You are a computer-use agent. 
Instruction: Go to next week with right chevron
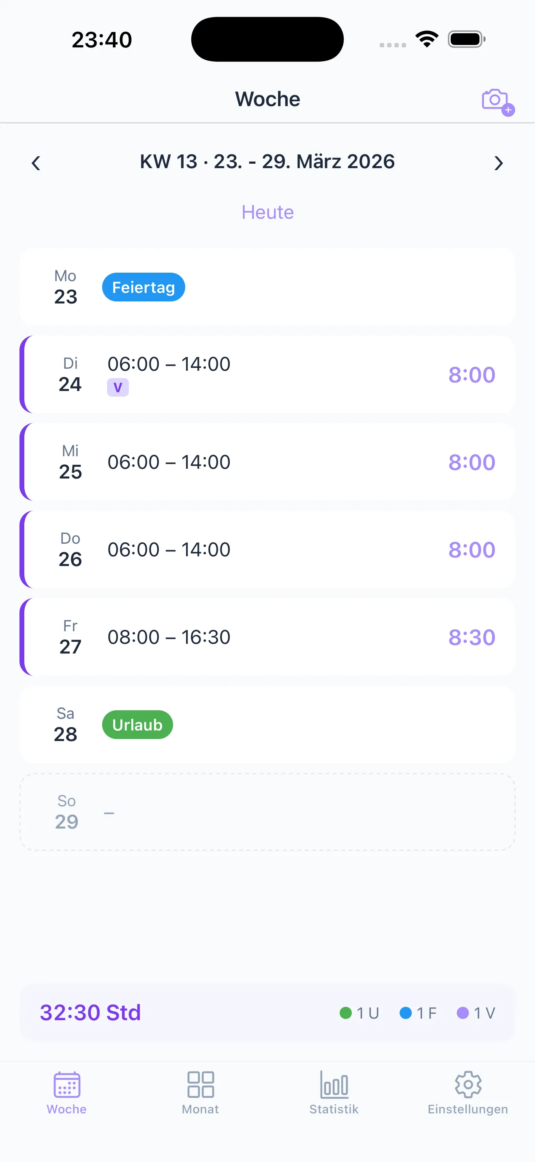pos(498,163)
